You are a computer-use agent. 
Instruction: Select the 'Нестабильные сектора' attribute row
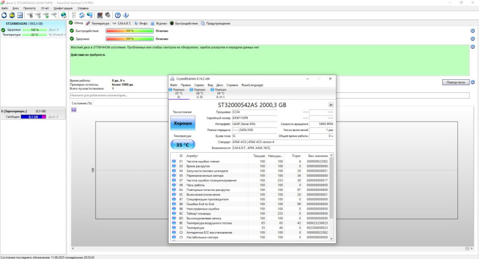[x=250, y=237]
